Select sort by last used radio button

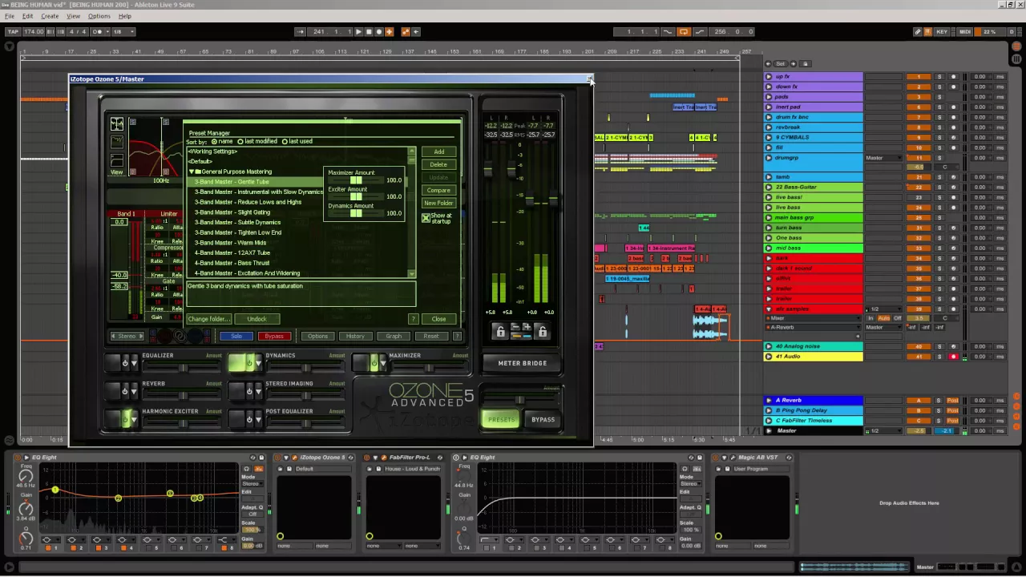pyautogui.click(x=285, y=142)
